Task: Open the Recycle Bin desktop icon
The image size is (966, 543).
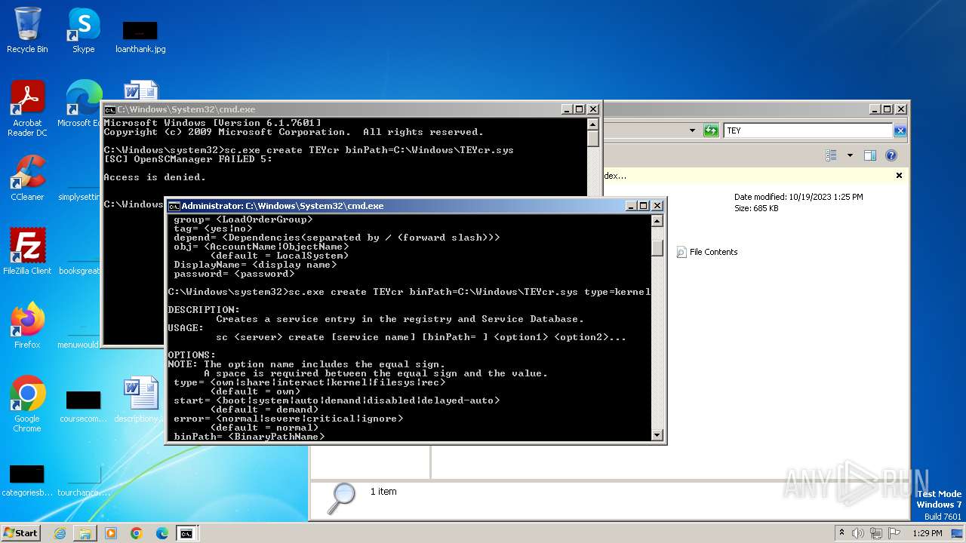Action: pyautogui.click(x=27, y=30)
